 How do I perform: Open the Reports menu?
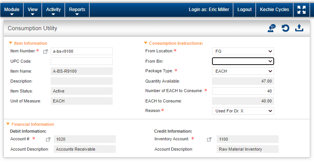click(x=77, y=10)
